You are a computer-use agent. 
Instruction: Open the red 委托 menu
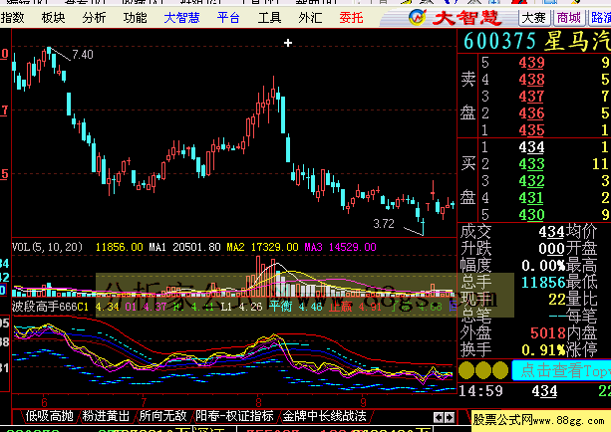[x=351, y=18]
